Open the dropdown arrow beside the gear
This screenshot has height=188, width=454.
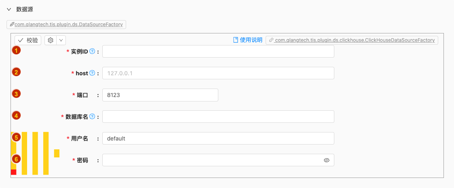pyautogui.click(x=61, y=40)
